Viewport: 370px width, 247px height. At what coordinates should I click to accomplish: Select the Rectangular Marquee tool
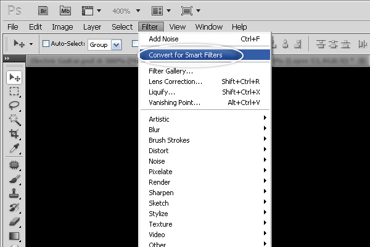[14, 91]
